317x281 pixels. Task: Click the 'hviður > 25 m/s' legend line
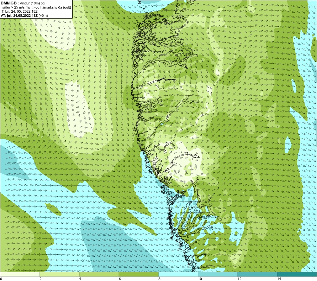(x=36, y=8)
